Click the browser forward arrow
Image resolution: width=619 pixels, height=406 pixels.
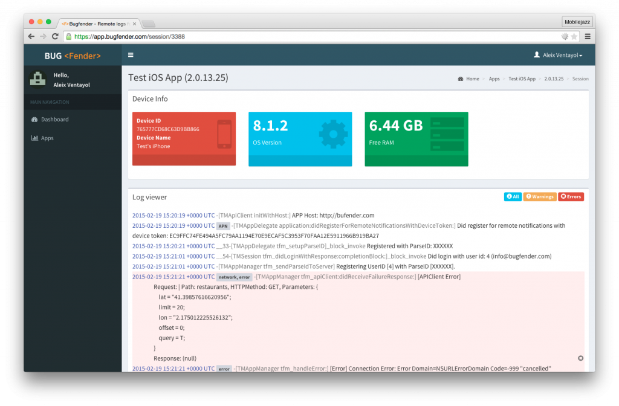click(43, 36)
